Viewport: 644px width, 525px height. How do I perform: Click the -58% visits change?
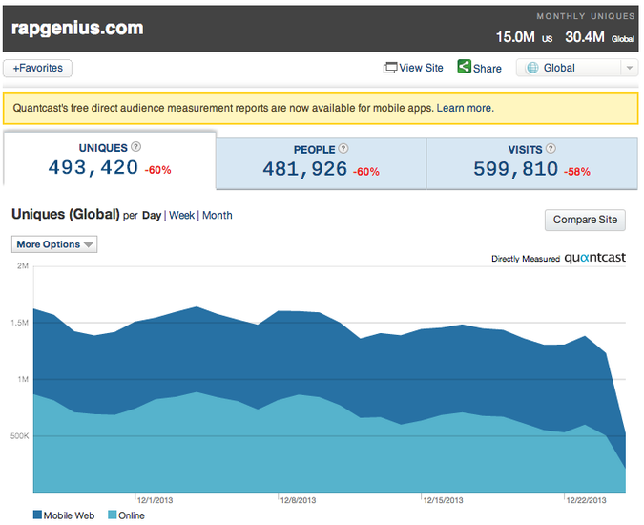[576, 171]
